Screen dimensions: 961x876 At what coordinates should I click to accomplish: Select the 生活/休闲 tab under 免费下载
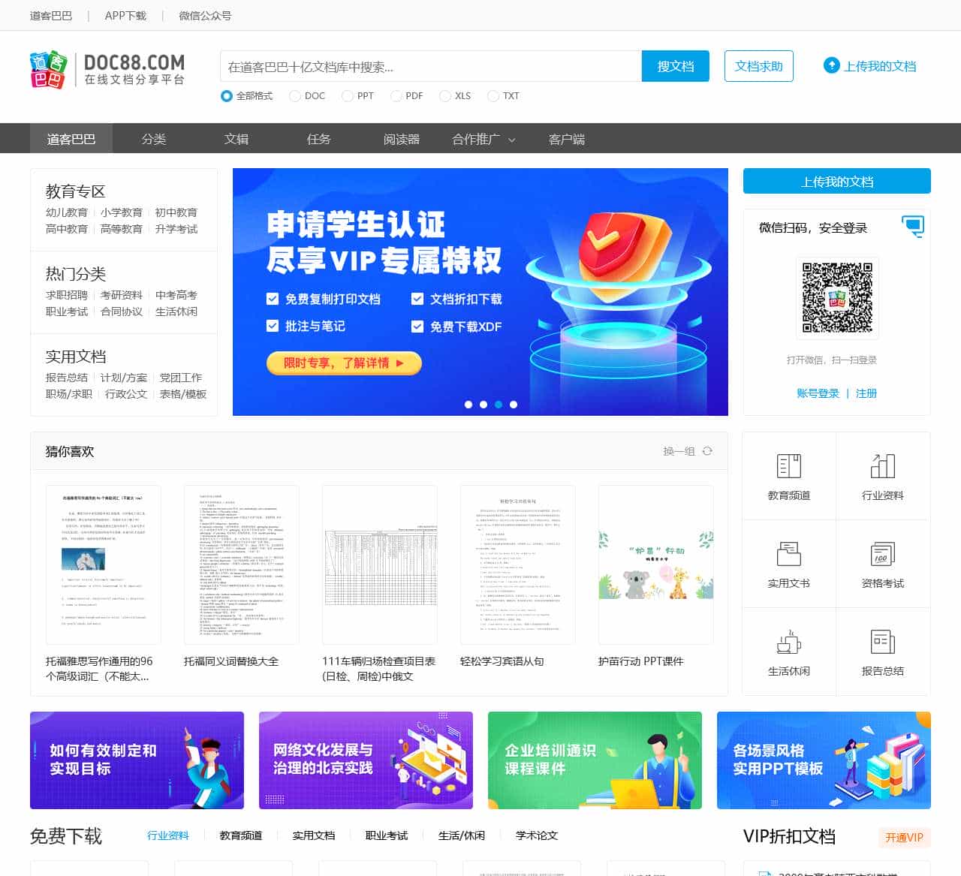(462, 835)
